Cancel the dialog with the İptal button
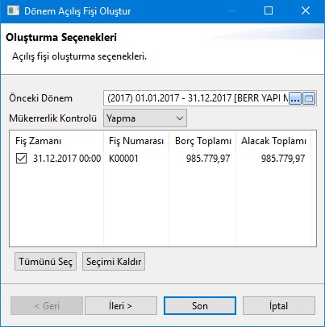 tap(279, 306)
